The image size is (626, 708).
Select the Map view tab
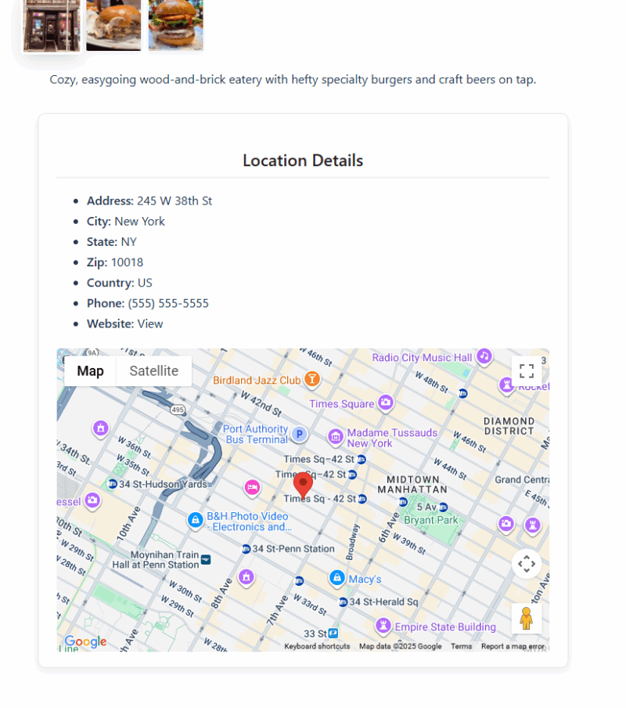point(90,371)
